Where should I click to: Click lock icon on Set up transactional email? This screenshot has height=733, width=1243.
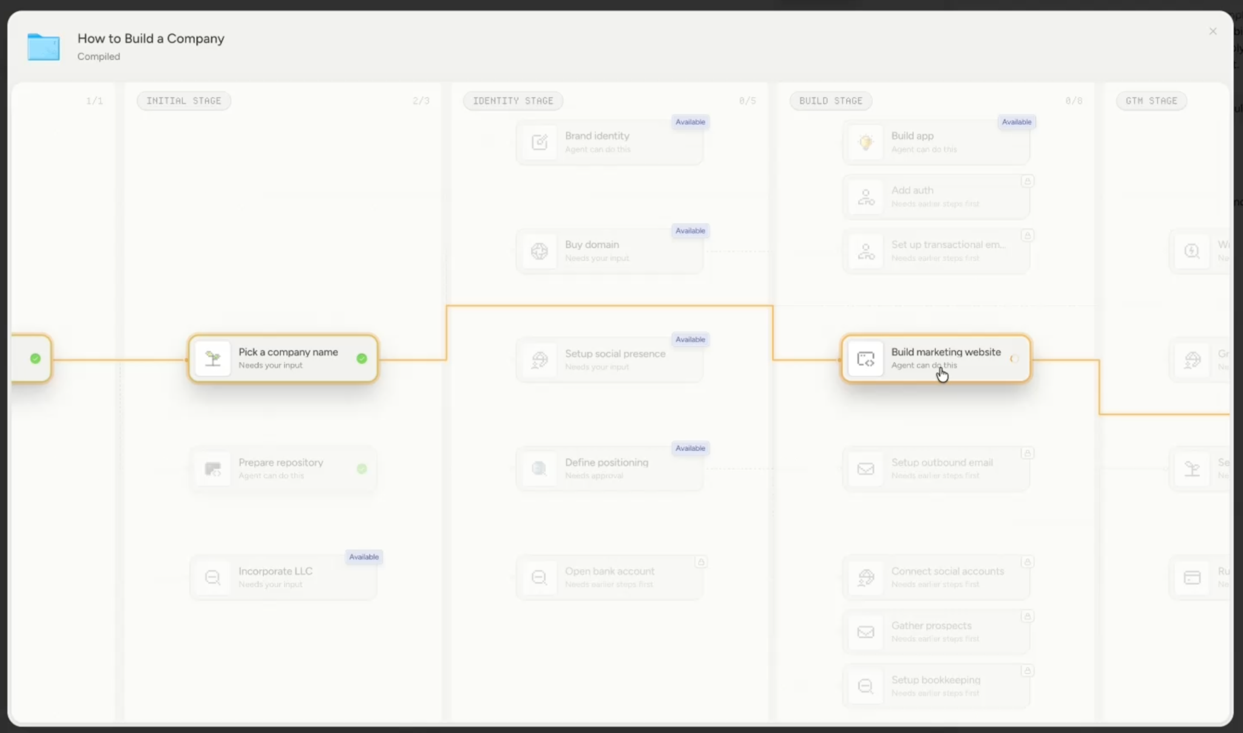[x=1028, y=235]
